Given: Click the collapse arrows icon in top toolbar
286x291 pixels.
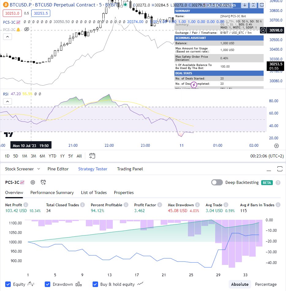Looking at the screenshot, I should tap(253, 5).
